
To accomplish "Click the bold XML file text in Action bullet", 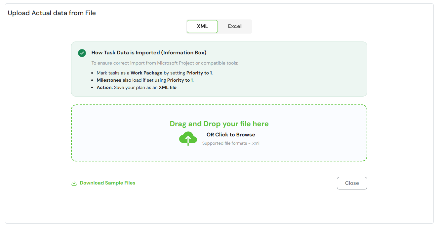I will [167, 88].
